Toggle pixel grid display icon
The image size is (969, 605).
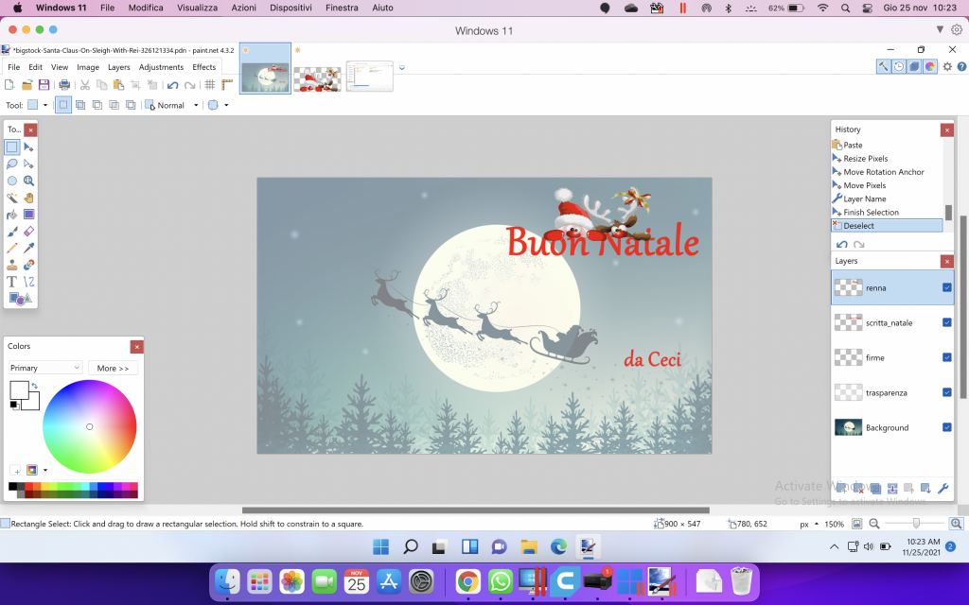210,85
